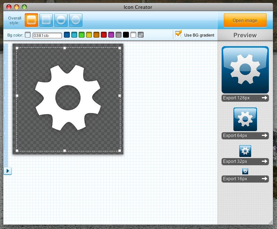Screen dimensions: 277x229
Task: Choose the dark blue color swatch
Action: pyautogui.click(x=67, y=35)
